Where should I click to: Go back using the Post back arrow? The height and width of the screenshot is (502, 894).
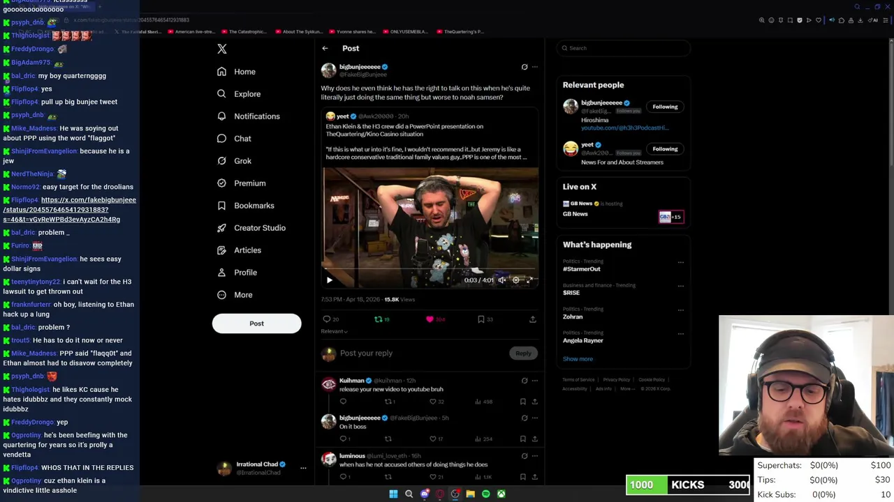325,48
